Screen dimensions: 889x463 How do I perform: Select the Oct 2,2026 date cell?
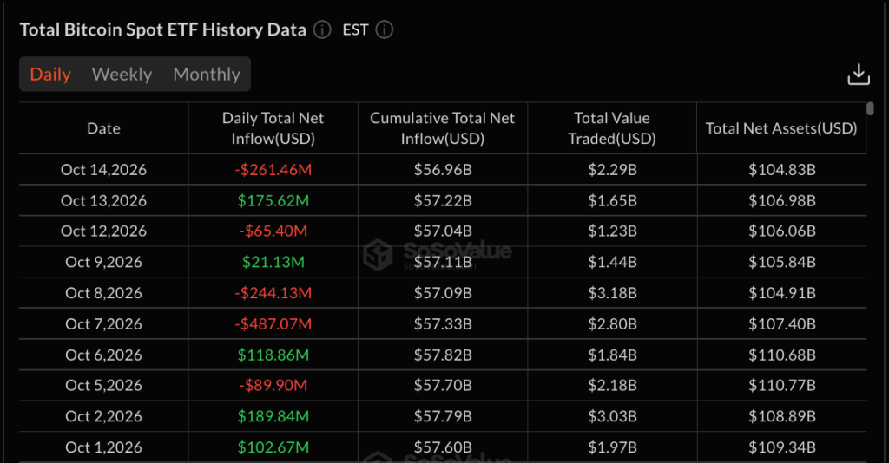pyautogui.click(x=104, y=416)
